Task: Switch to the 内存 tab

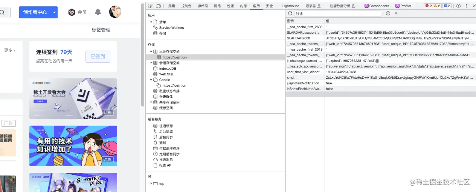Action: click(x=244, y=6)
